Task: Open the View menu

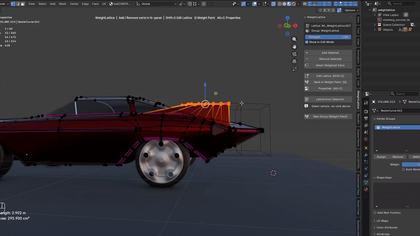Action: pos(31,4)
